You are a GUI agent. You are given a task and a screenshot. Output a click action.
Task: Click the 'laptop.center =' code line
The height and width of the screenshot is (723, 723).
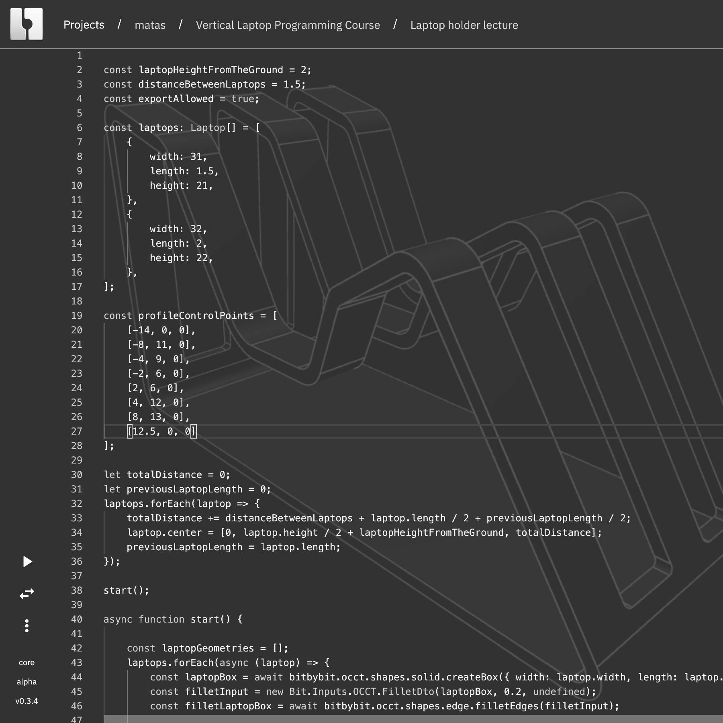(x=364, y=533)
